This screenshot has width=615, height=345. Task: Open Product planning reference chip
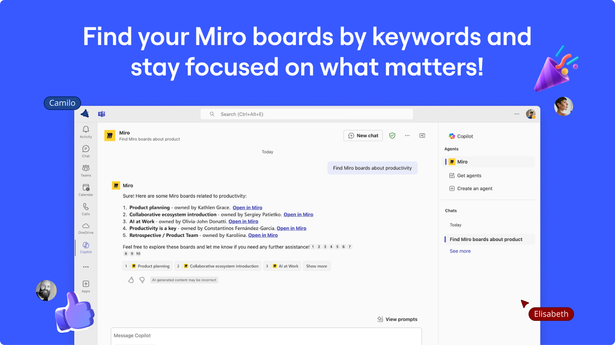[147, 266]
